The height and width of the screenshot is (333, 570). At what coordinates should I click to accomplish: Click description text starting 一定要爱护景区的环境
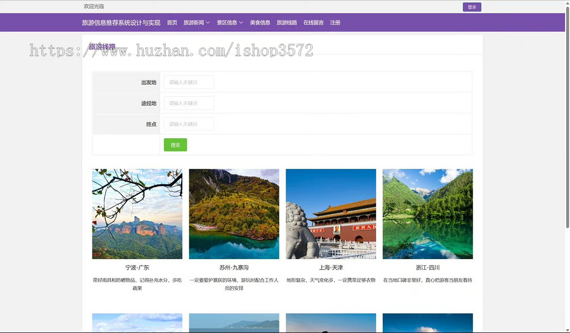tap(234, 284)
